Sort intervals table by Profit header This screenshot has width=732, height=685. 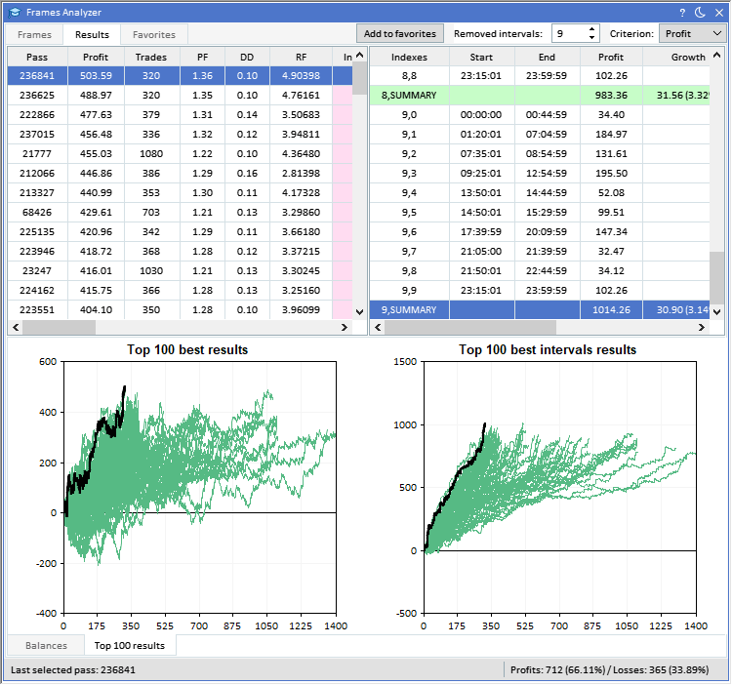[611, 57]
